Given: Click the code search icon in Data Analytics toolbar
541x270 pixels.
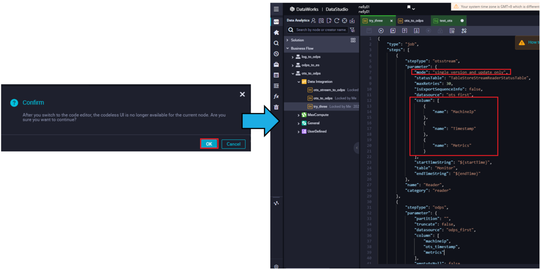Looking at the screenshot, I should [321, 21].
